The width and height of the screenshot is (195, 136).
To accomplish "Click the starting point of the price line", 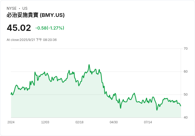I will tap(11, 94).
